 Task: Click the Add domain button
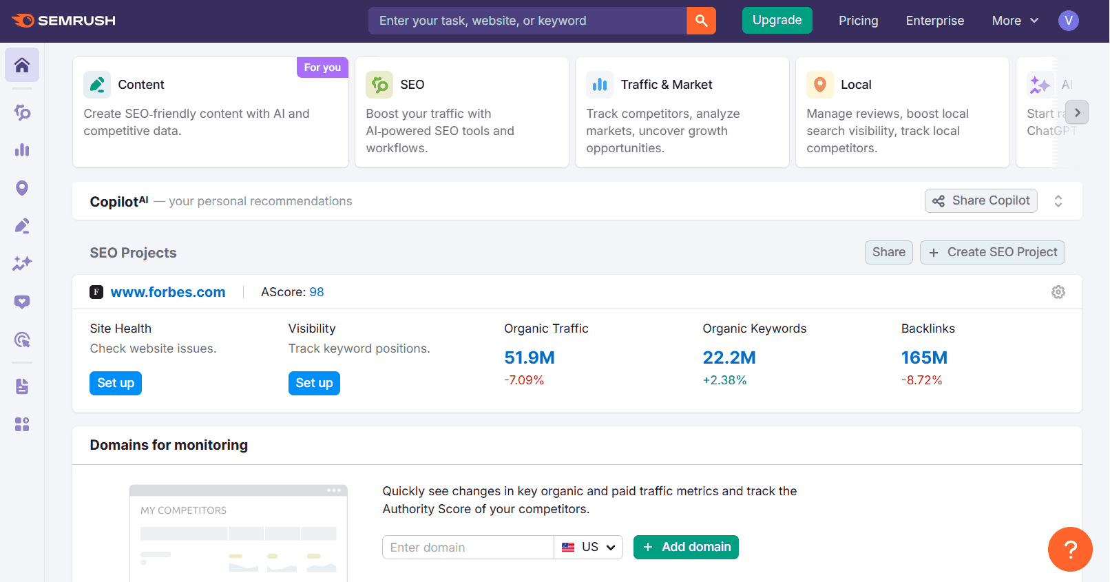[x=686, y=547]
